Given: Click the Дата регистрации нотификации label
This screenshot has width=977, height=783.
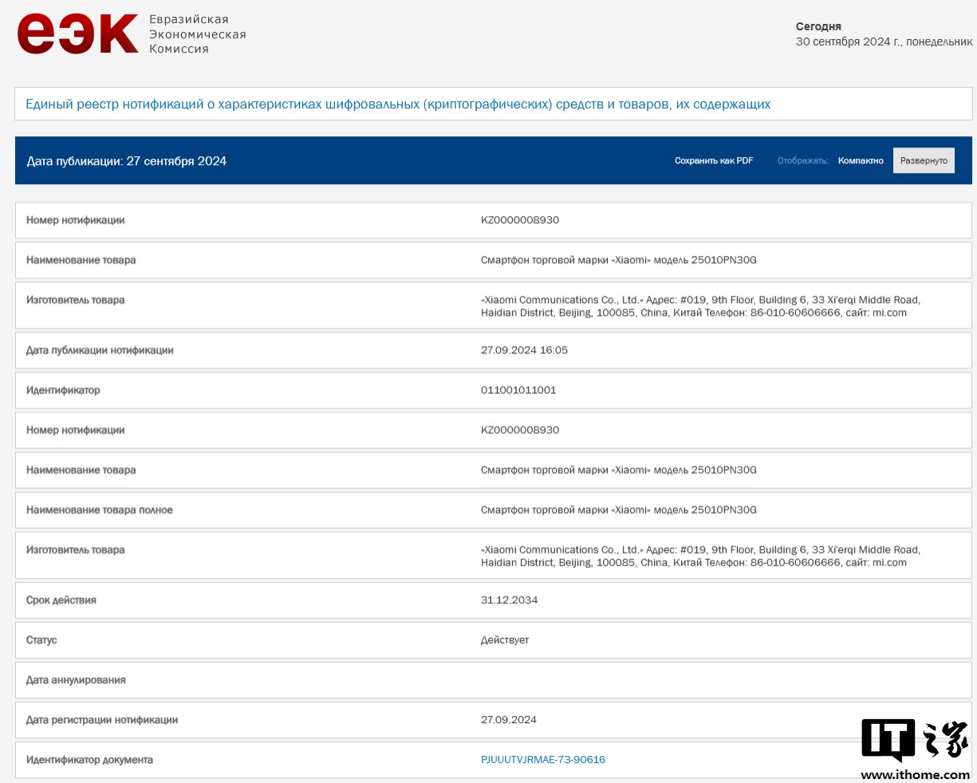Looking at the screenshot, I should [102, 720].
